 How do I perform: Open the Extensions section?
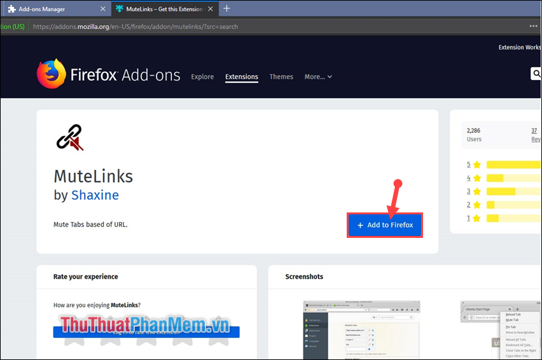242,77
